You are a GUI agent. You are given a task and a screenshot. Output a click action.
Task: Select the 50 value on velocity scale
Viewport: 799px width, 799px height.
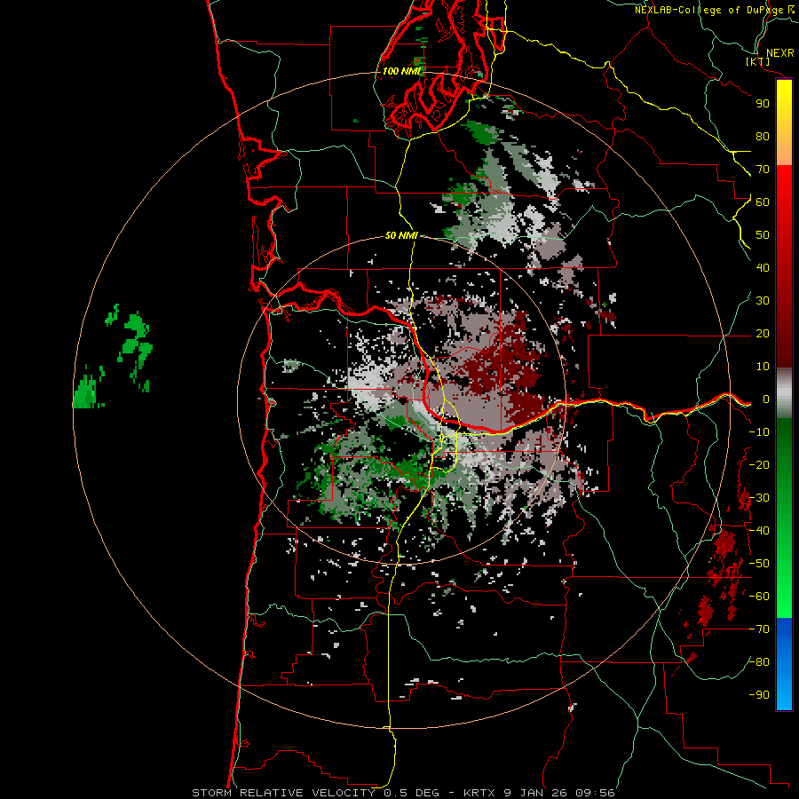[763, 235]
